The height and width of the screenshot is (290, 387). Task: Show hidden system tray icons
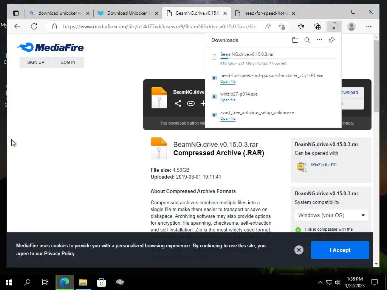(x=320, y=282)
